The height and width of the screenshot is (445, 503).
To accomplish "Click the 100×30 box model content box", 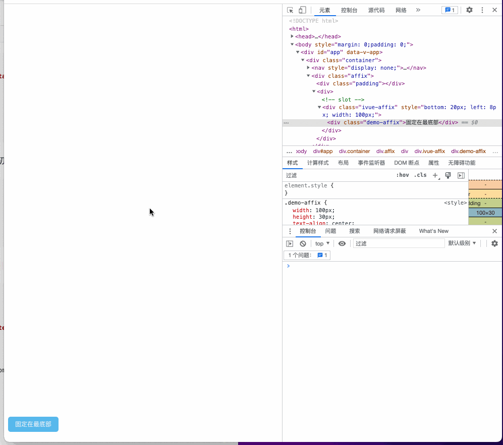I will pyautogui.click(x=485, y=213).
